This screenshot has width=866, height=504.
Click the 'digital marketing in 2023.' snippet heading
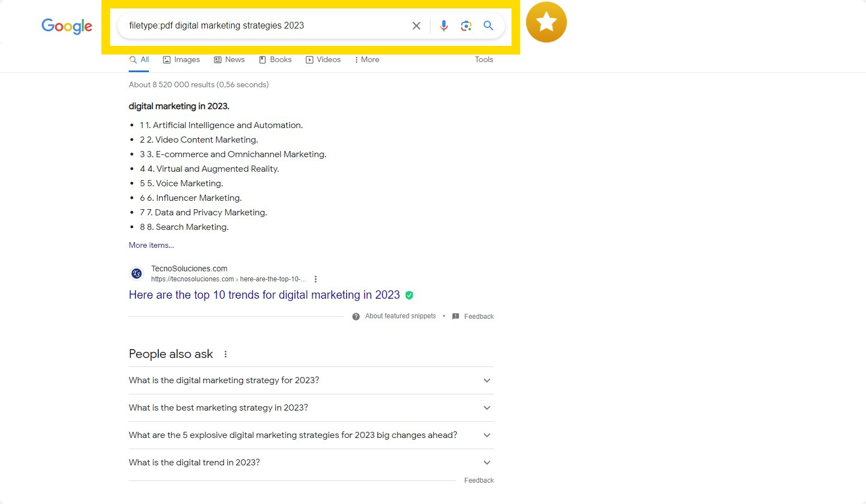point(179,106)
